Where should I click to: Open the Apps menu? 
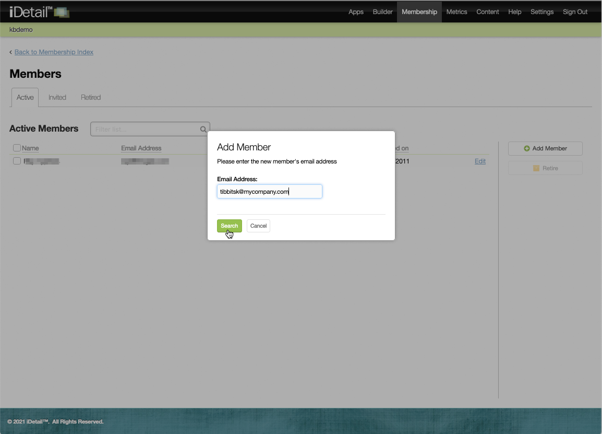coord(356,12)
